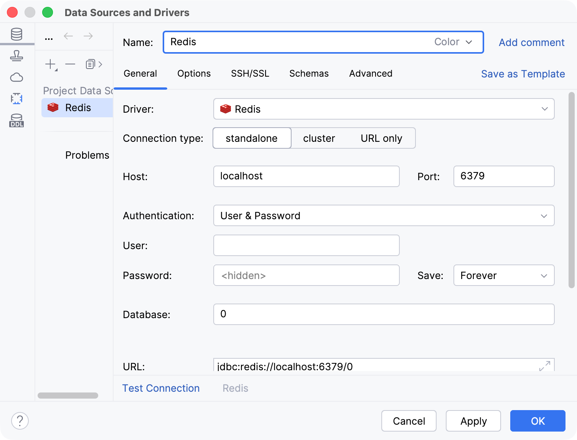The image size is (577, 440).
Task: Select standalone connection type
Action: click(x=252, y=138)
